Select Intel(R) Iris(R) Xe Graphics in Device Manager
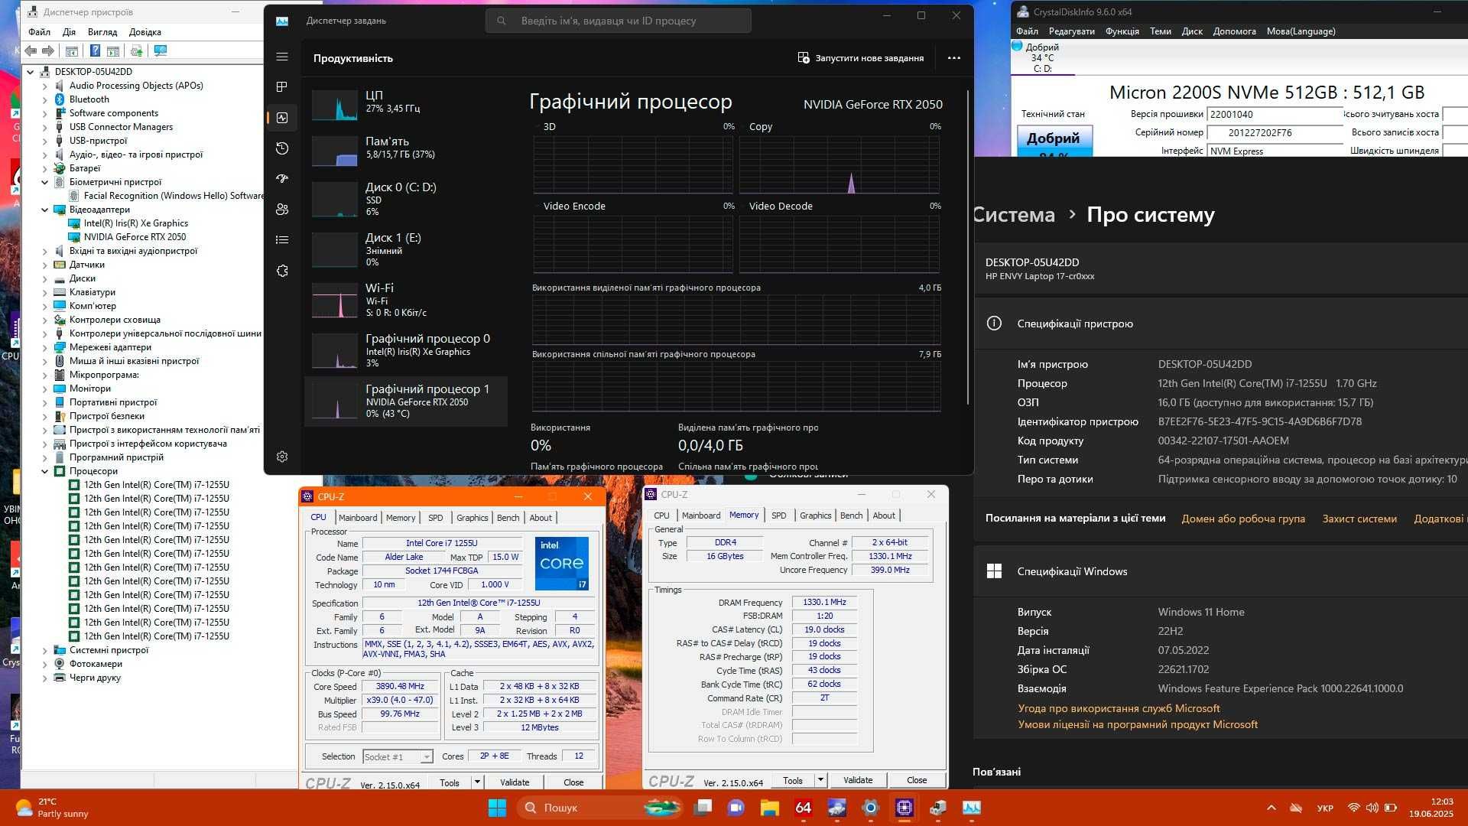Viewport: 1468px width, 826px height. pyautogui.click(x=135, y=223)
